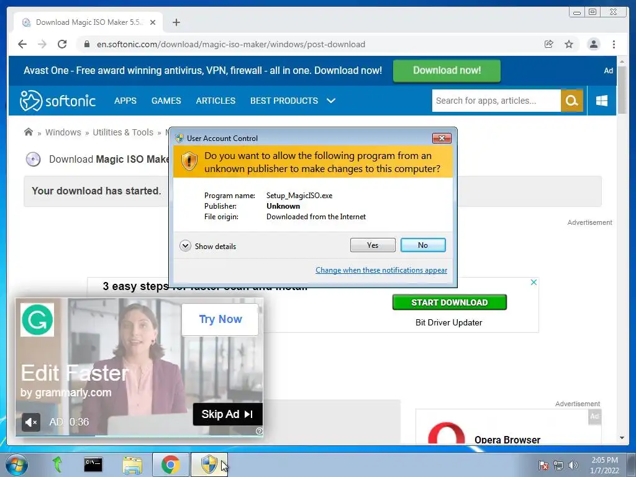Click the forward navigation arrow
The image size is (636, 477).
[42, 44]
